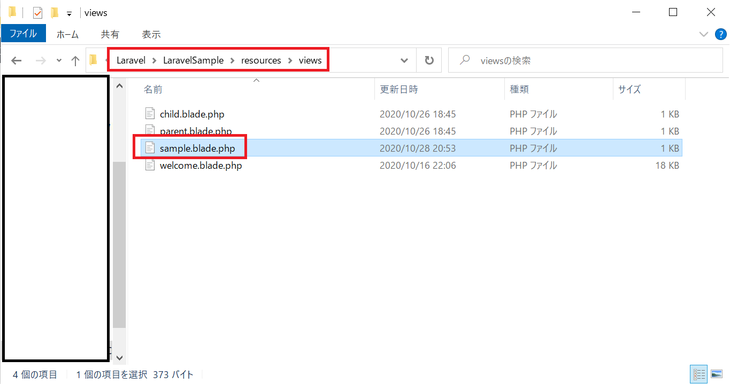Go up one folder level
Image resolution: width=730 pixels, height=384 pixels.
pyautogui.click(x=75, y=61)
